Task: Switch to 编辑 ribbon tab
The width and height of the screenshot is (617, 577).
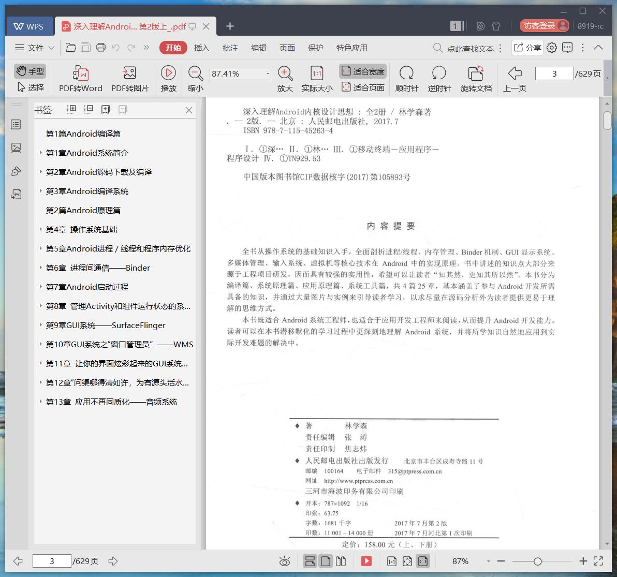Action: click(258, 48)
